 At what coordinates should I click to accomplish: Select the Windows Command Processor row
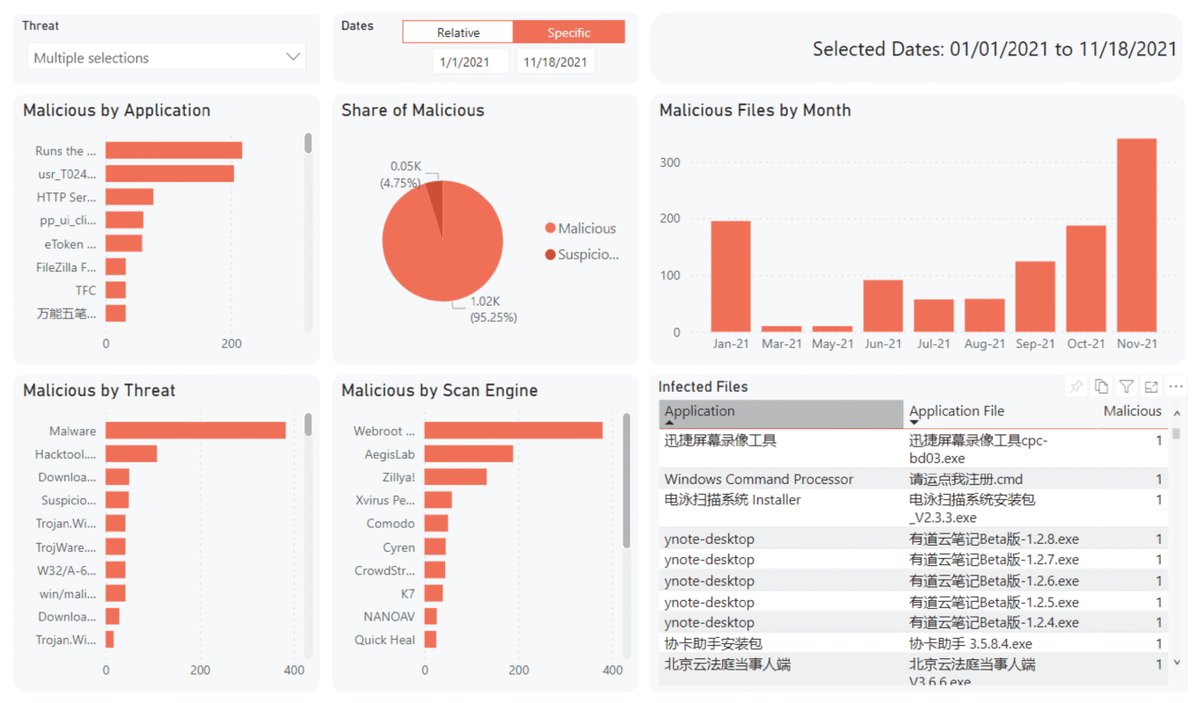click(758, 479)
